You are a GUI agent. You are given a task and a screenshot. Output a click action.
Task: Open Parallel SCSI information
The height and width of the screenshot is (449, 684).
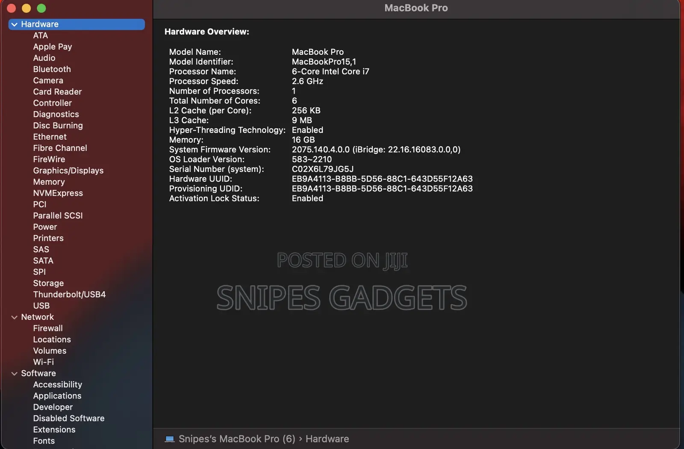click(58, 216)
